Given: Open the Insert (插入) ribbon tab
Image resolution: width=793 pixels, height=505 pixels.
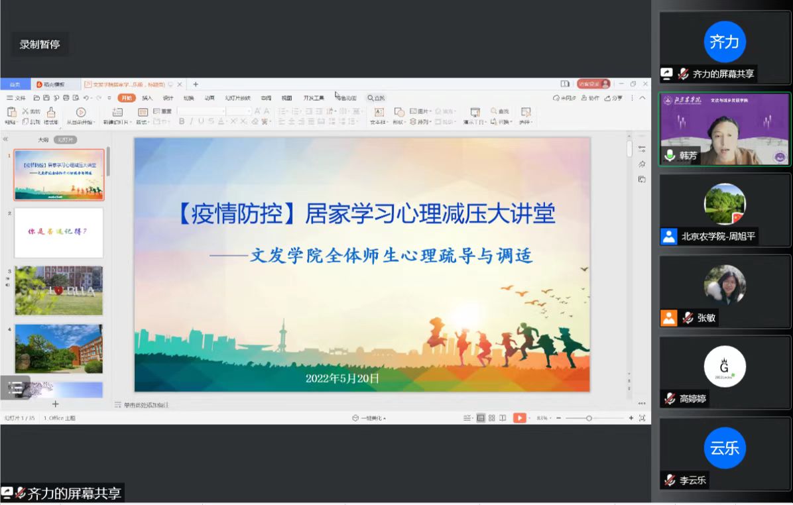Looking at the screenshot, I should tap(147, 98).
